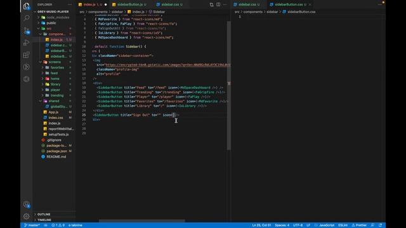Image resolution: width=406 pixels, height=228 pixels.
Task: Click the Ln 25, Col 51 cursor position
Action: [261, 225]
